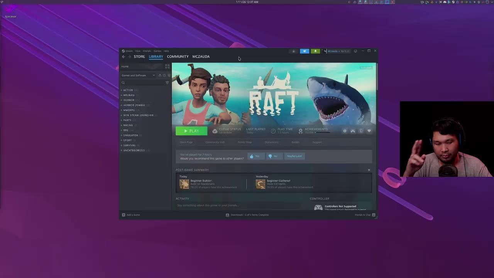Open the View menu

137,51
